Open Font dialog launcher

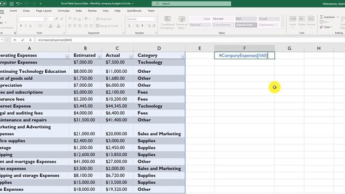64,33
